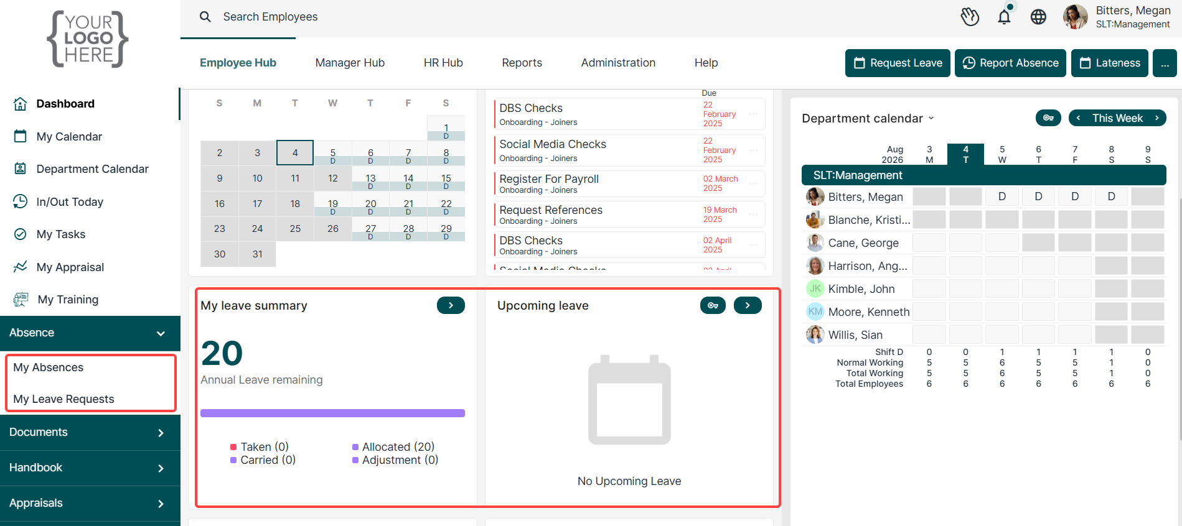1182x526 pixels.
Task: Expand the Documents sidebar section
Action: tap(90, 433)
